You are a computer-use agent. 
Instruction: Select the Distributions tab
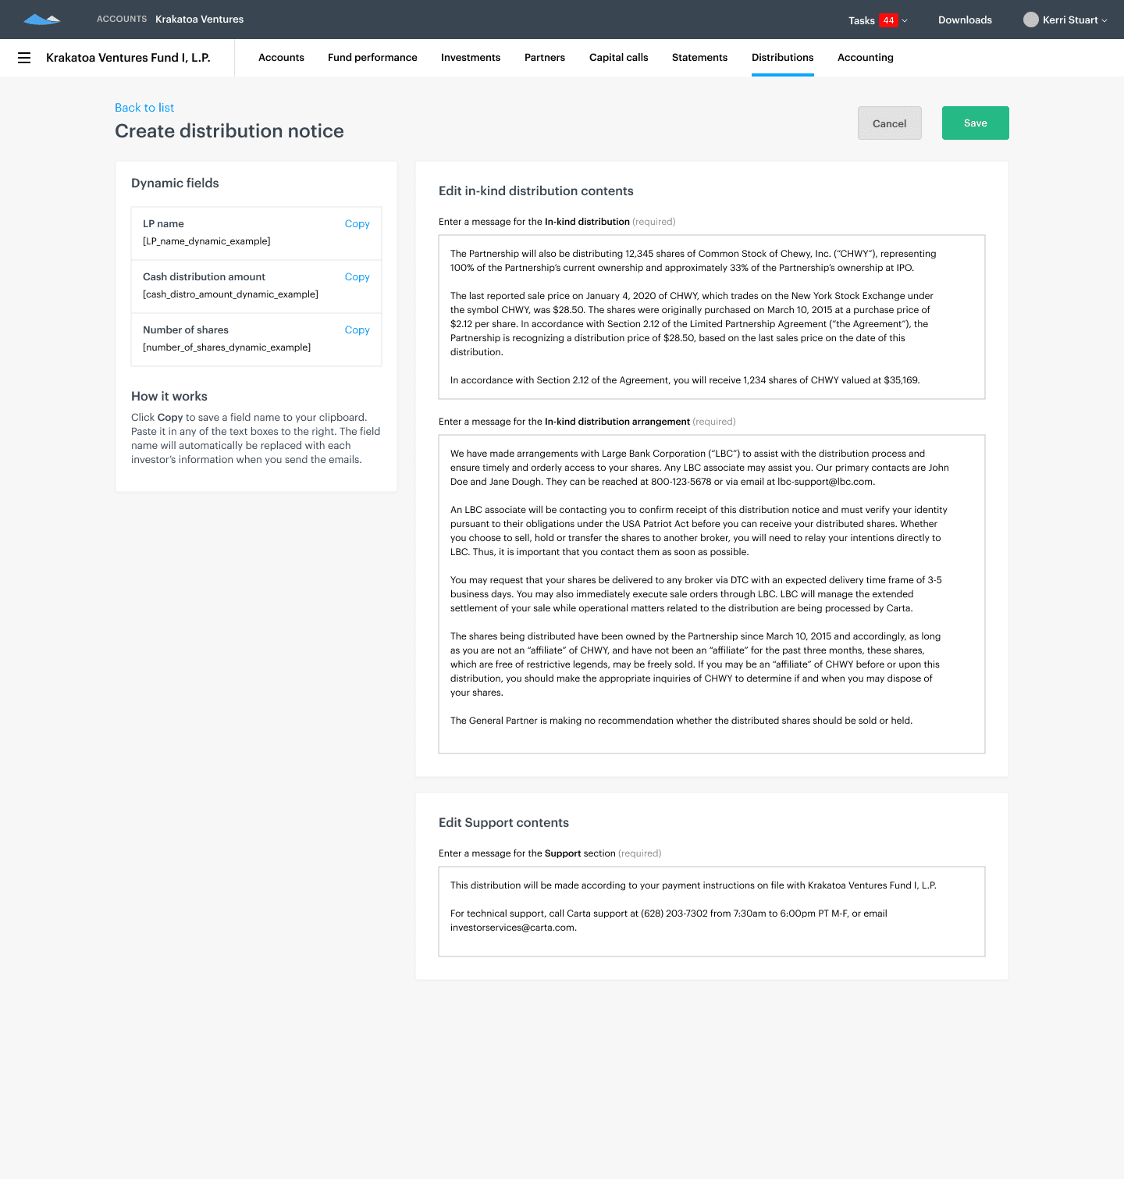782,58
